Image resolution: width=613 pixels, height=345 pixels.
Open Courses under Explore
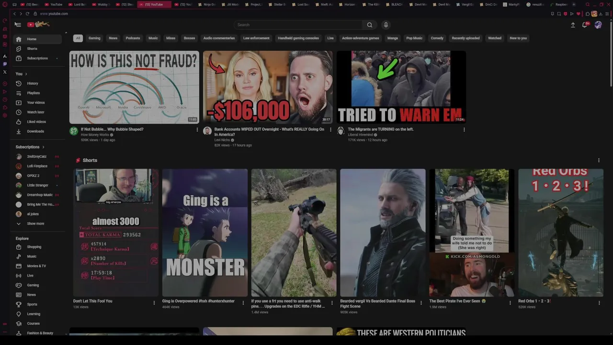38,323
